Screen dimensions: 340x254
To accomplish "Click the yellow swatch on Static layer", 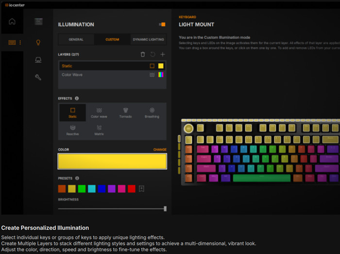I will pyautogui.click(x=161, y=66).
